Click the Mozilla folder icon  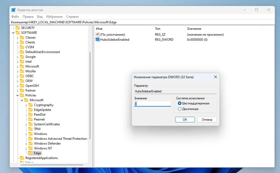22,71
